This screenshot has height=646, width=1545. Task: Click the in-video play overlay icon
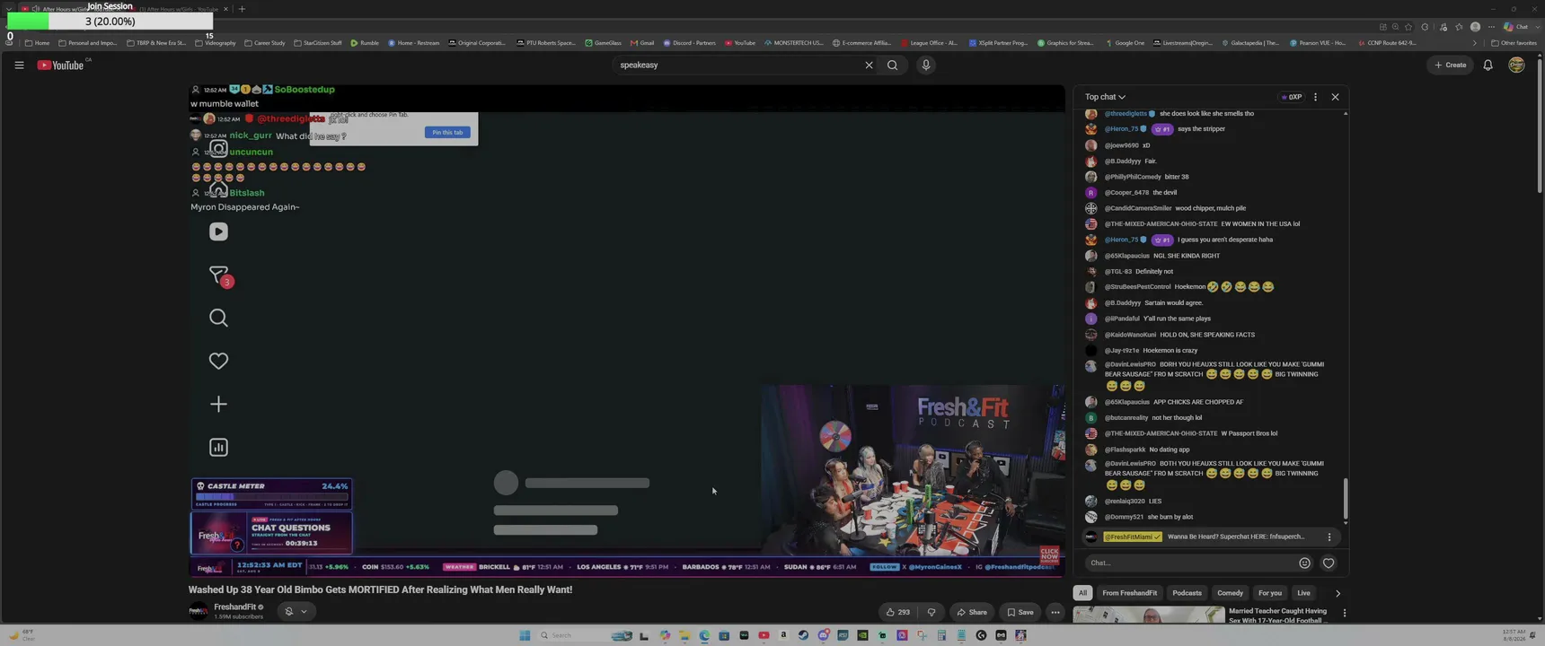coord(218,231)
